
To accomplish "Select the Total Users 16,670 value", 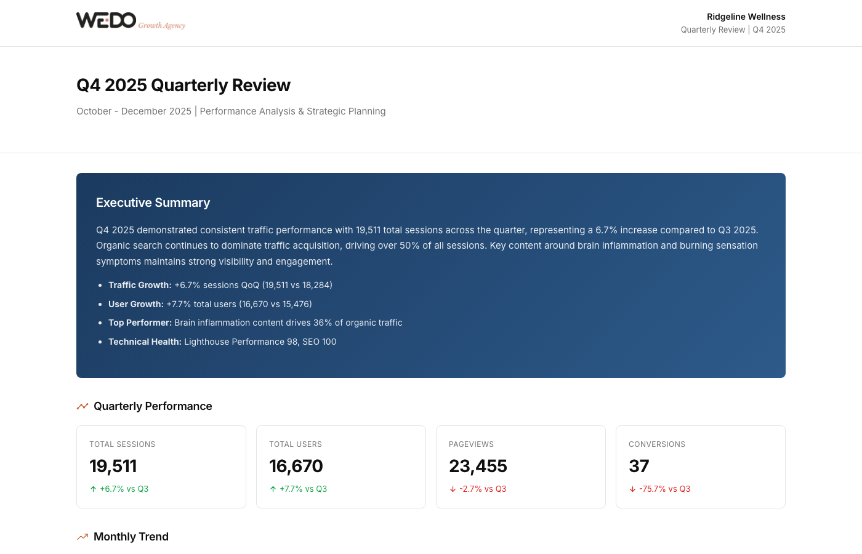I will pos(296,466).
